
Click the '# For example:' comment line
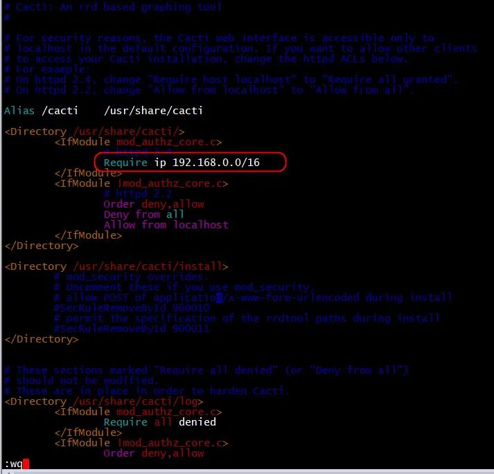point(47,69)
